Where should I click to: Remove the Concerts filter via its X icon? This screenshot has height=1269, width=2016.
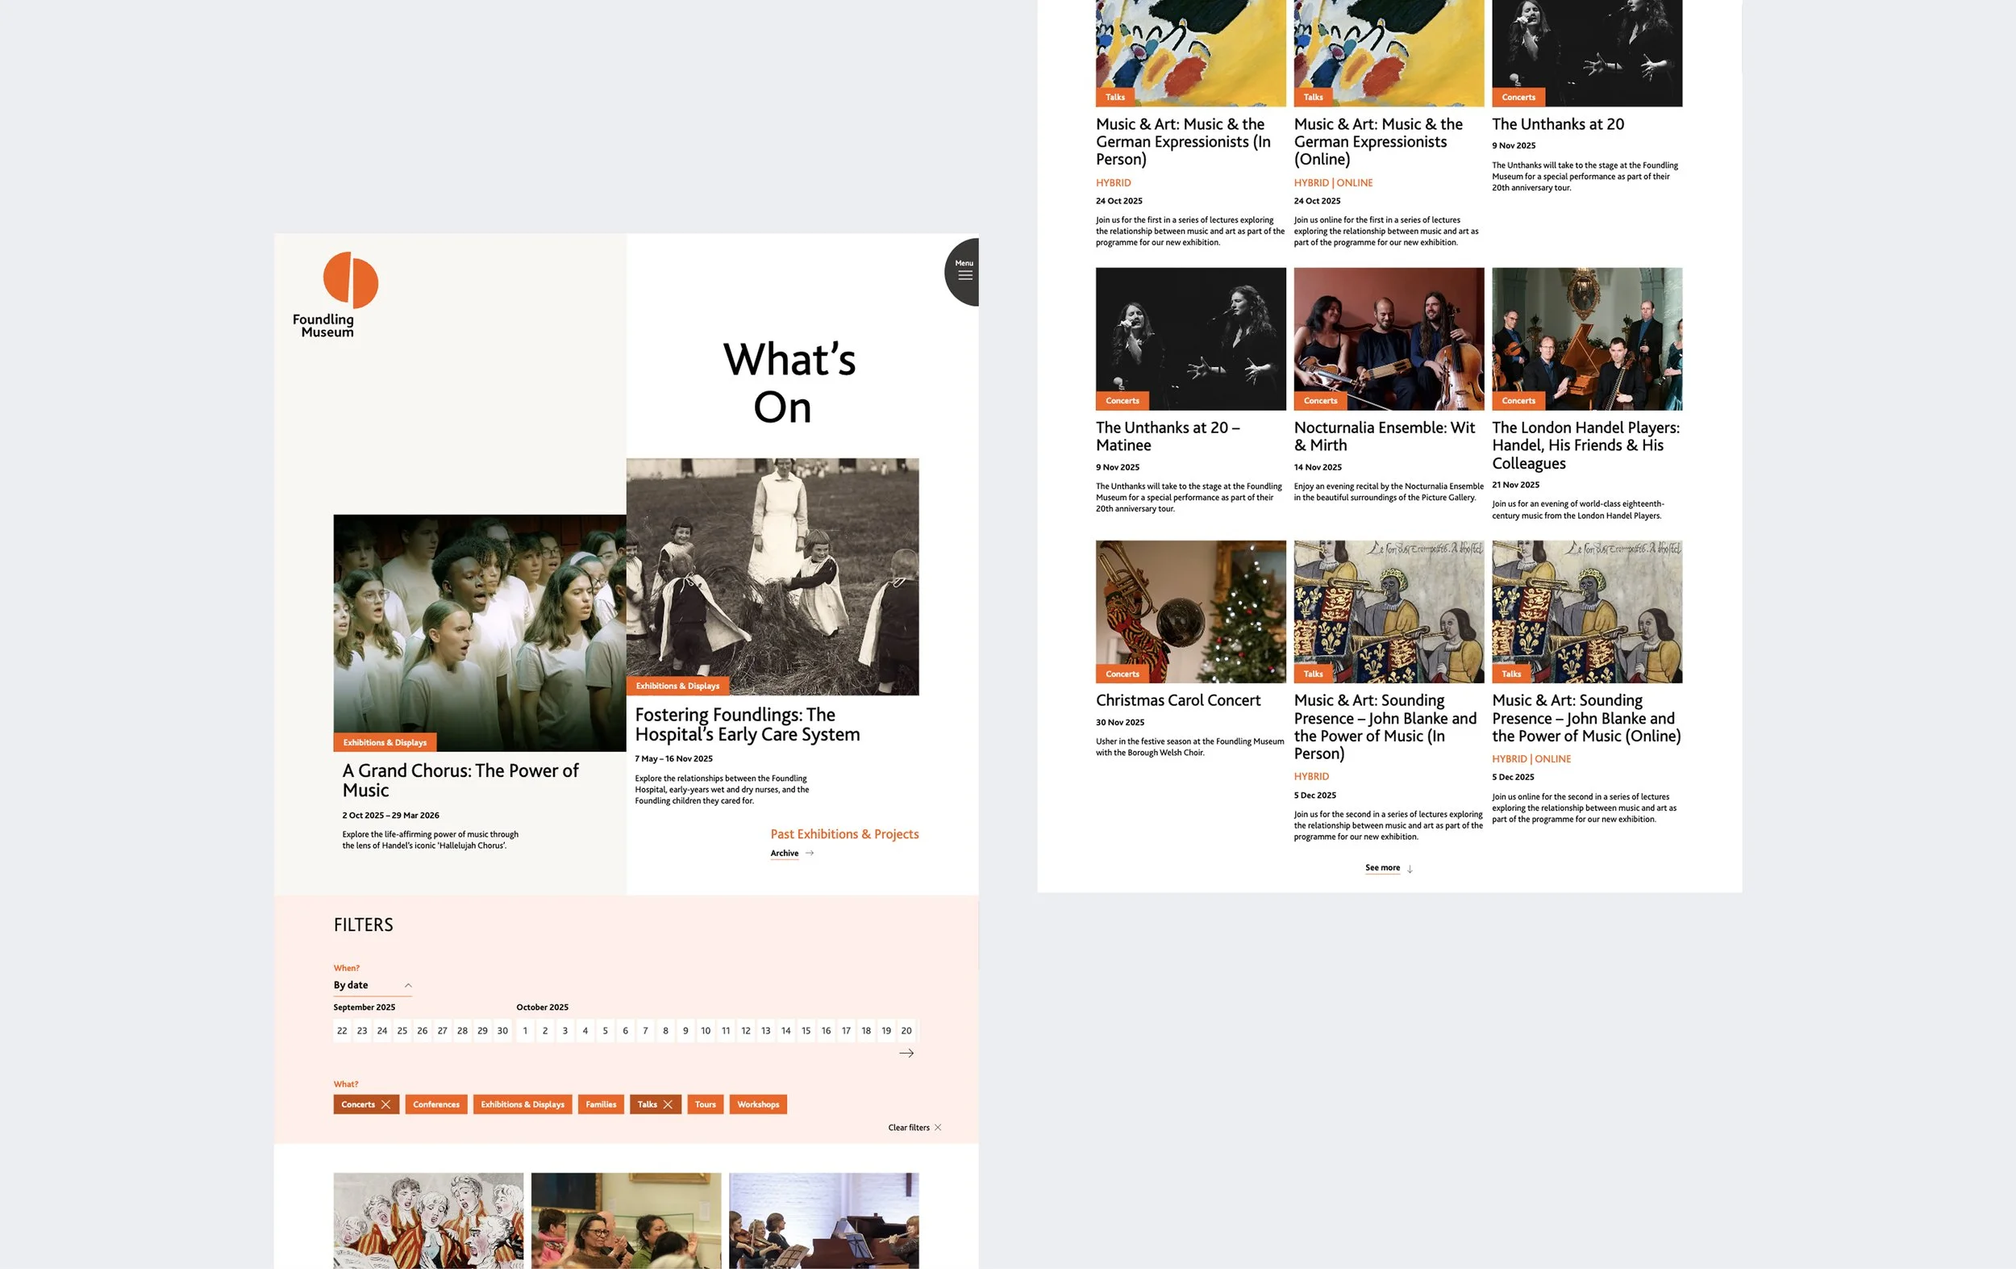(386, 1104)
